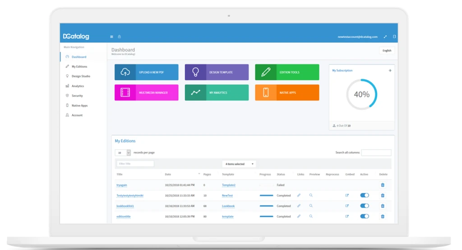Open the records per page dropdown
Viewport: 462px width, 250px height.
(x=123, y=153)
